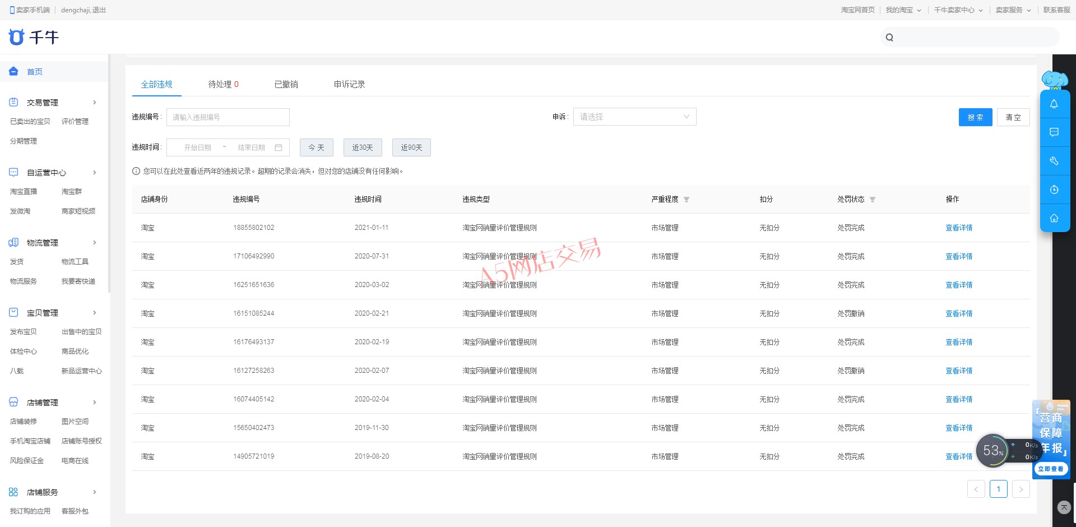Viewport: 1076px width, 527px height.
Task: Go to the previous page arrow
Action: 976,489
